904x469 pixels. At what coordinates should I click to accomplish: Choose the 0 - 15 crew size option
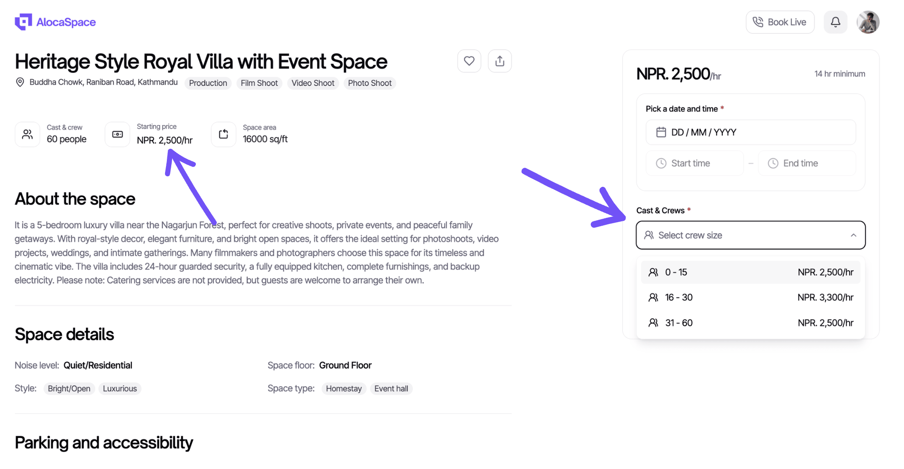point(750,272)
